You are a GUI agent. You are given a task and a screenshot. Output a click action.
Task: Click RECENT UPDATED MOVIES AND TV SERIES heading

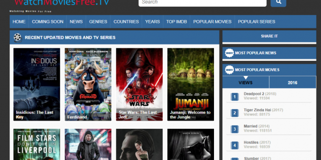coord(70,38)
